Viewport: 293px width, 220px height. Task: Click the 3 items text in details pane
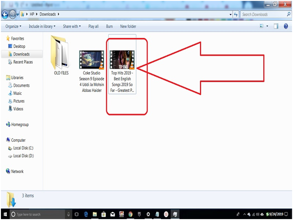tap(28, 195)
